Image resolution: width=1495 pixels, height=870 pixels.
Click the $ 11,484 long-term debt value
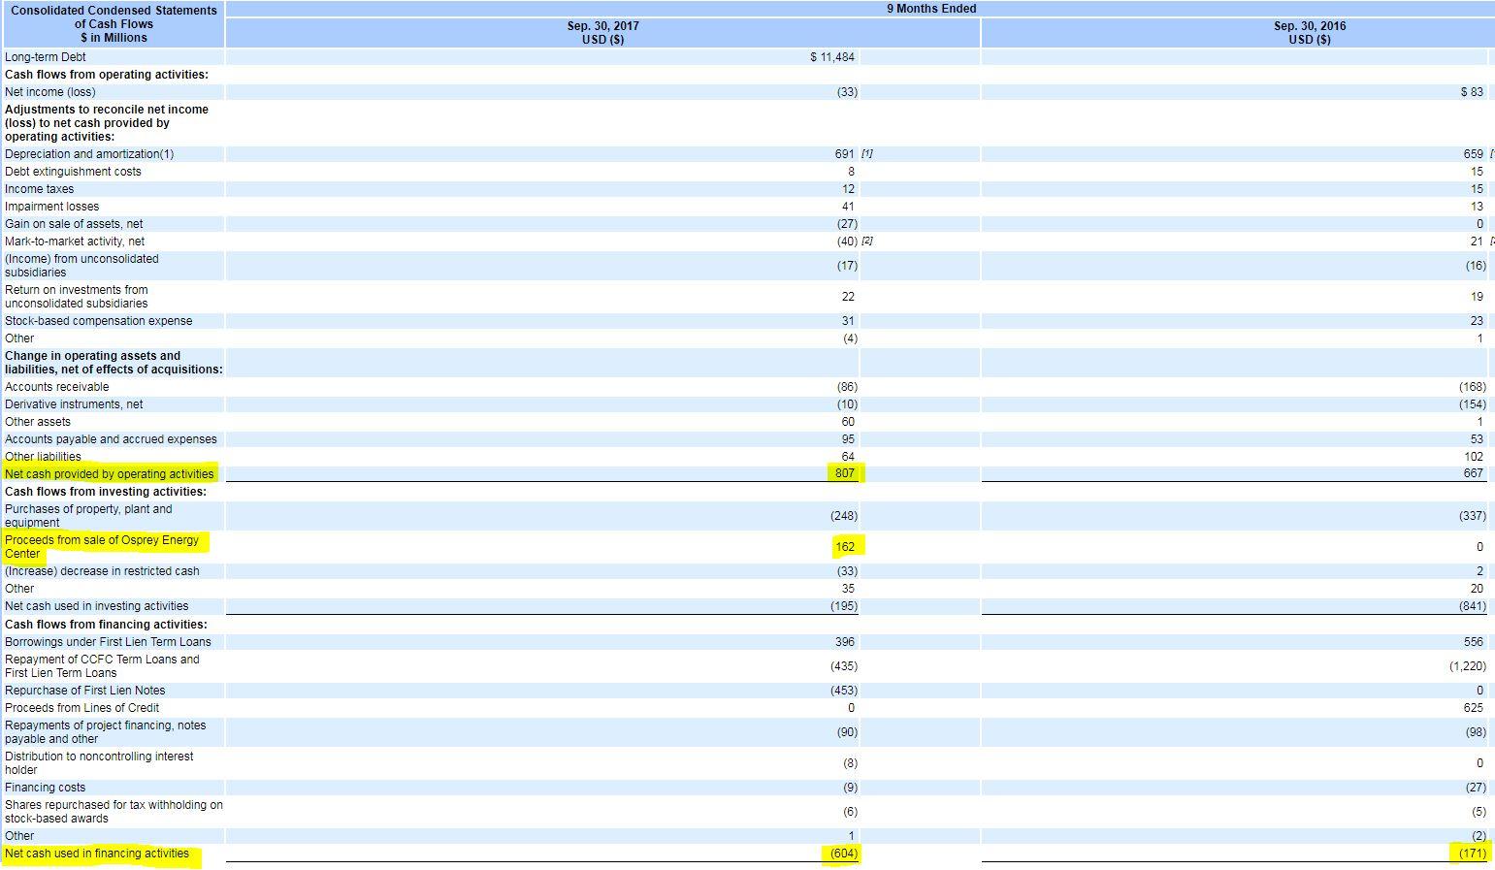point(832,57)
